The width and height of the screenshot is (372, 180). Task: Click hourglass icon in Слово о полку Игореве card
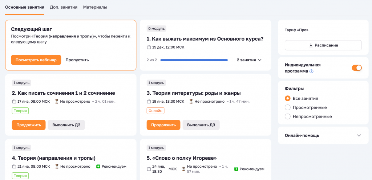[x=183, y=169]
